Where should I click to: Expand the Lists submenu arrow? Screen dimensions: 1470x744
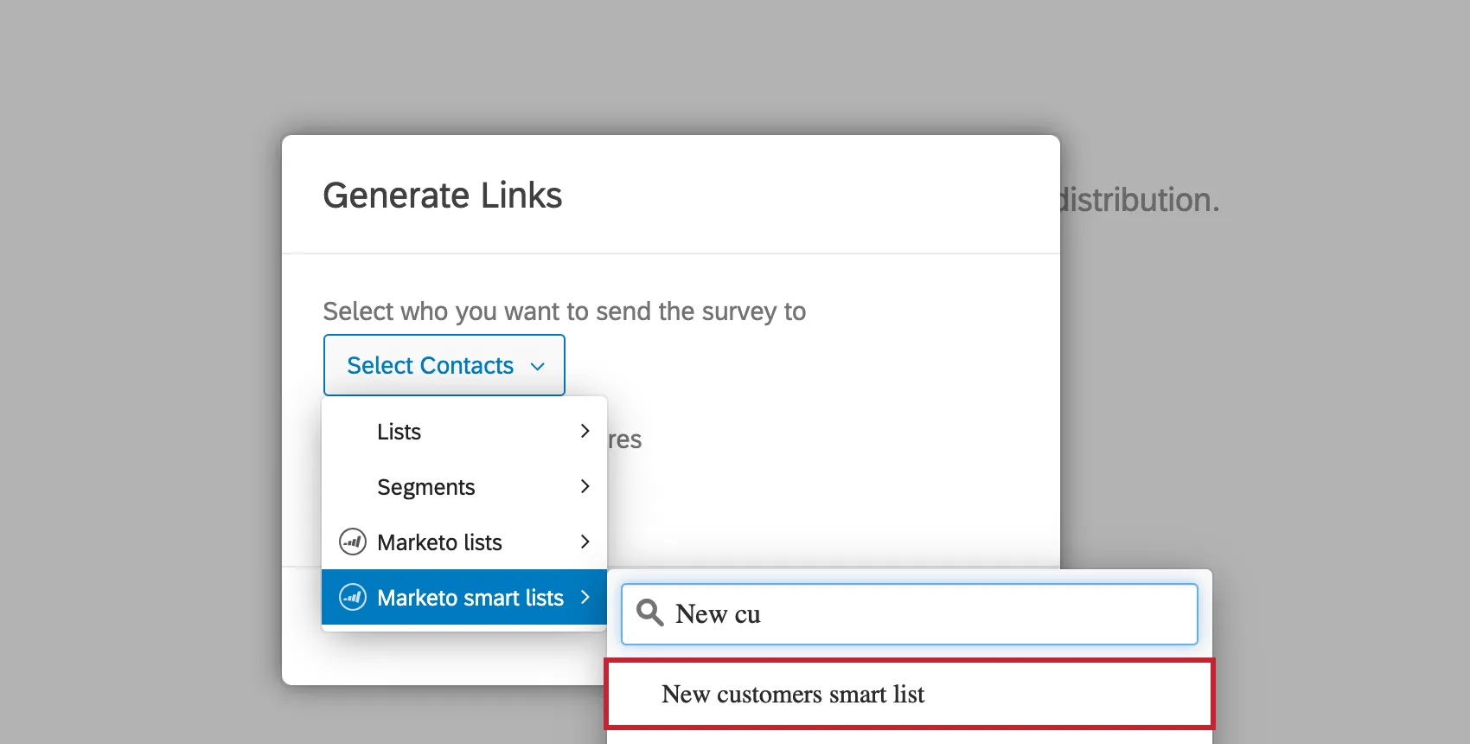click(x=585, y=431)
